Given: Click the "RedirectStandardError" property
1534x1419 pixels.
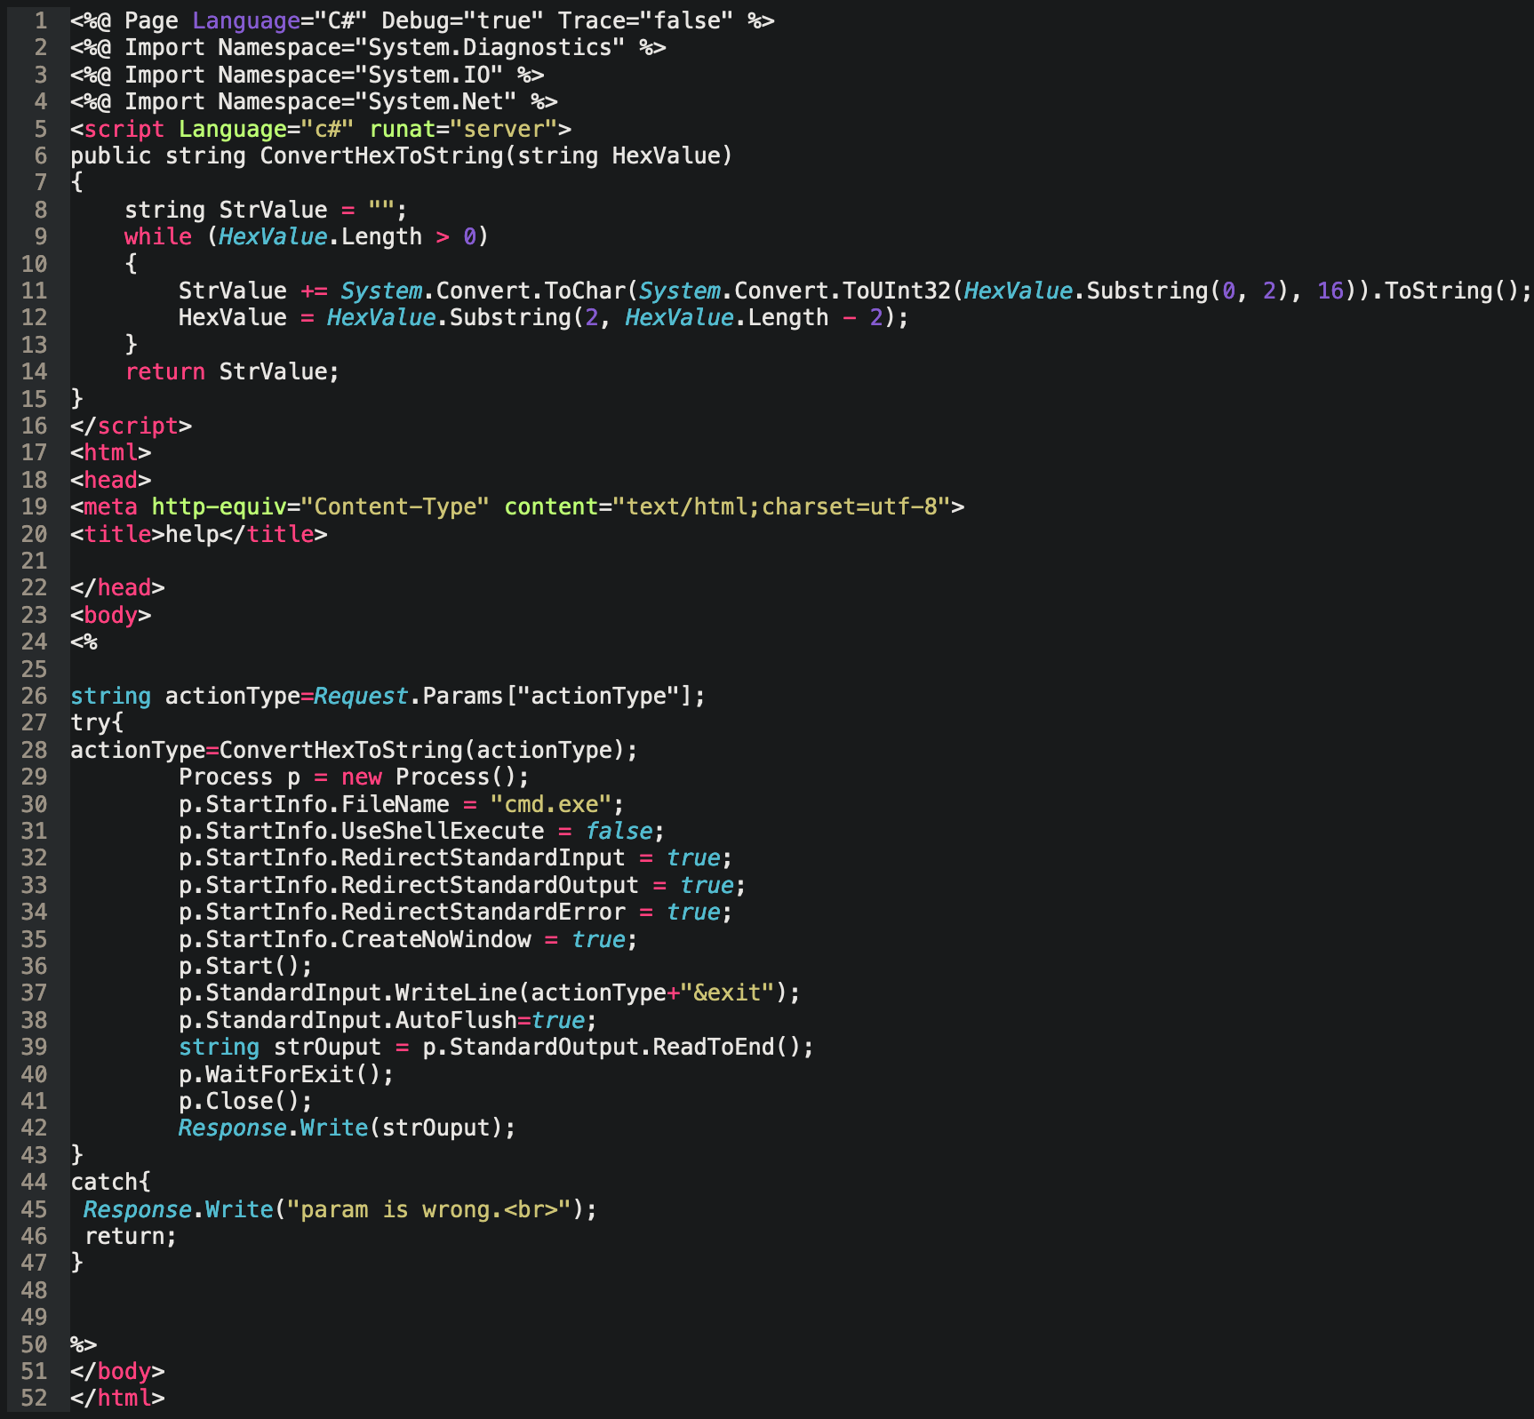Looking at the screenshot, I should tap(483, 912).
